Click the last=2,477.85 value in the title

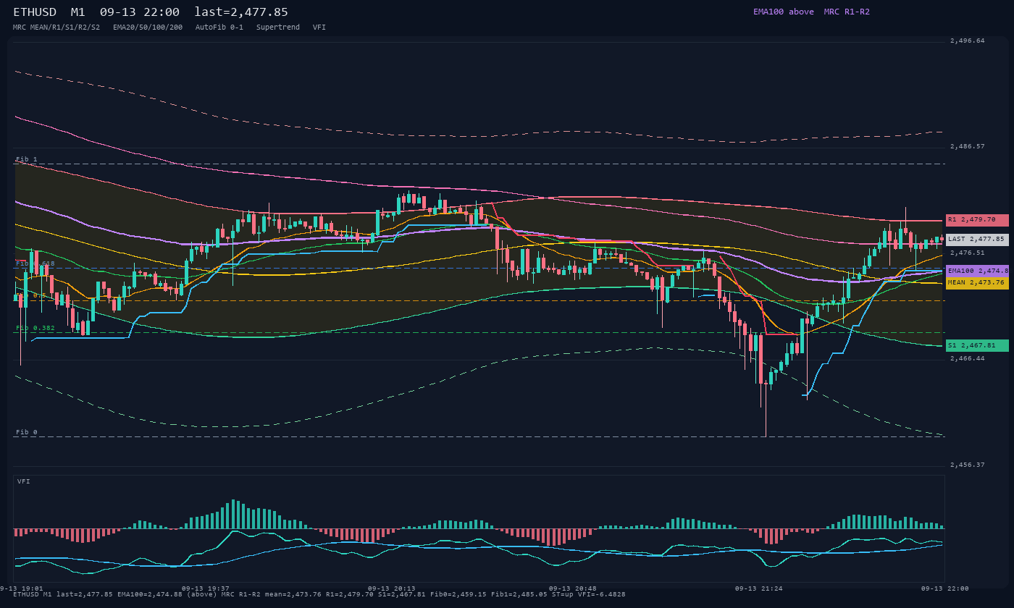pos(241,12)
